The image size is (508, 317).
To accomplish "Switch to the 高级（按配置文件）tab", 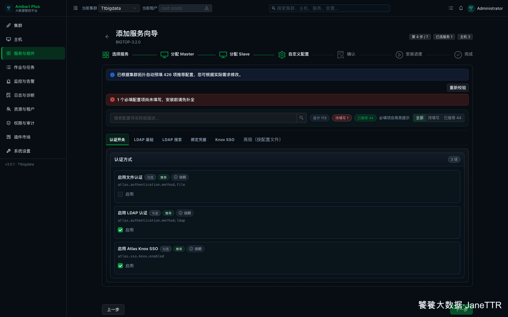I will coord(262,139).
